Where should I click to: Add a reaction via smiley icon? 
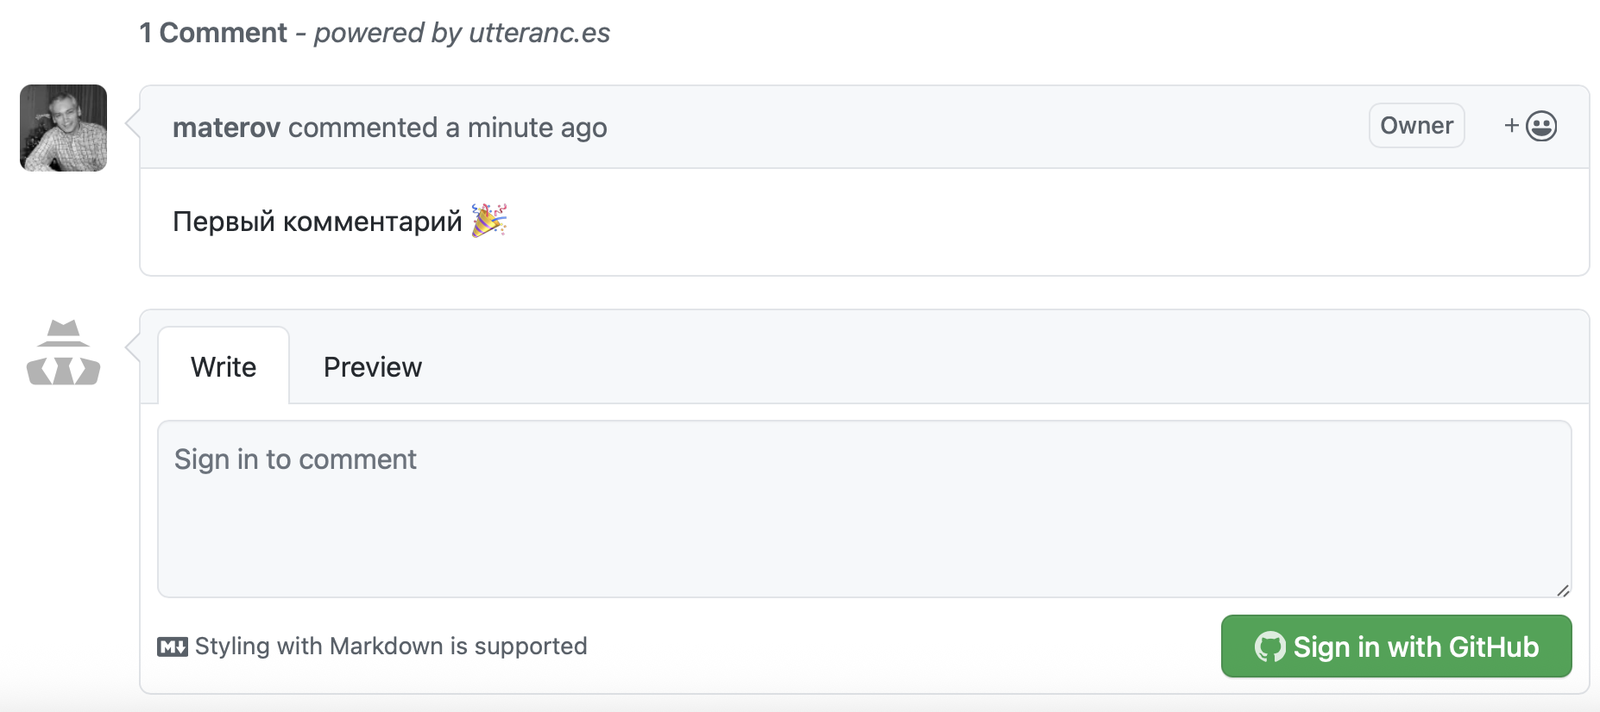click(x=1541, y=126)
